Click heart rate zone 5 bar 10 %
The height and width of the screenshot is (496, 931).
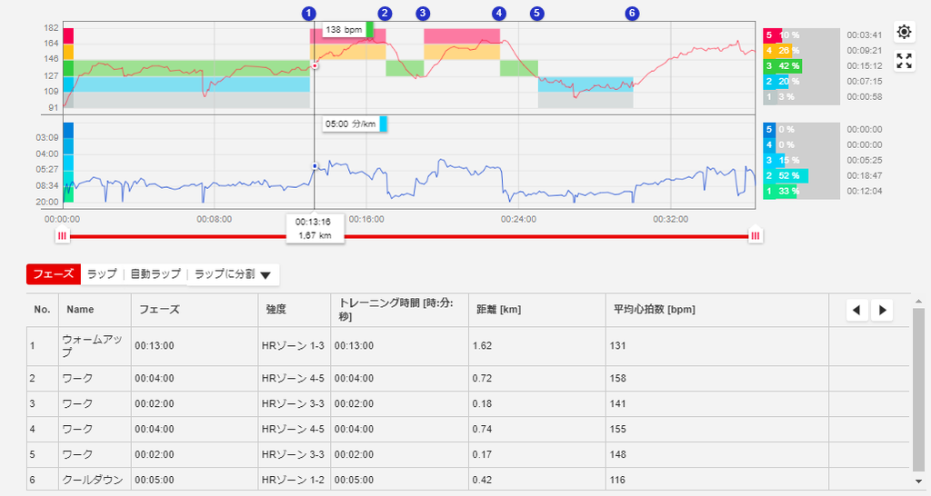click(x=801, y=35)
